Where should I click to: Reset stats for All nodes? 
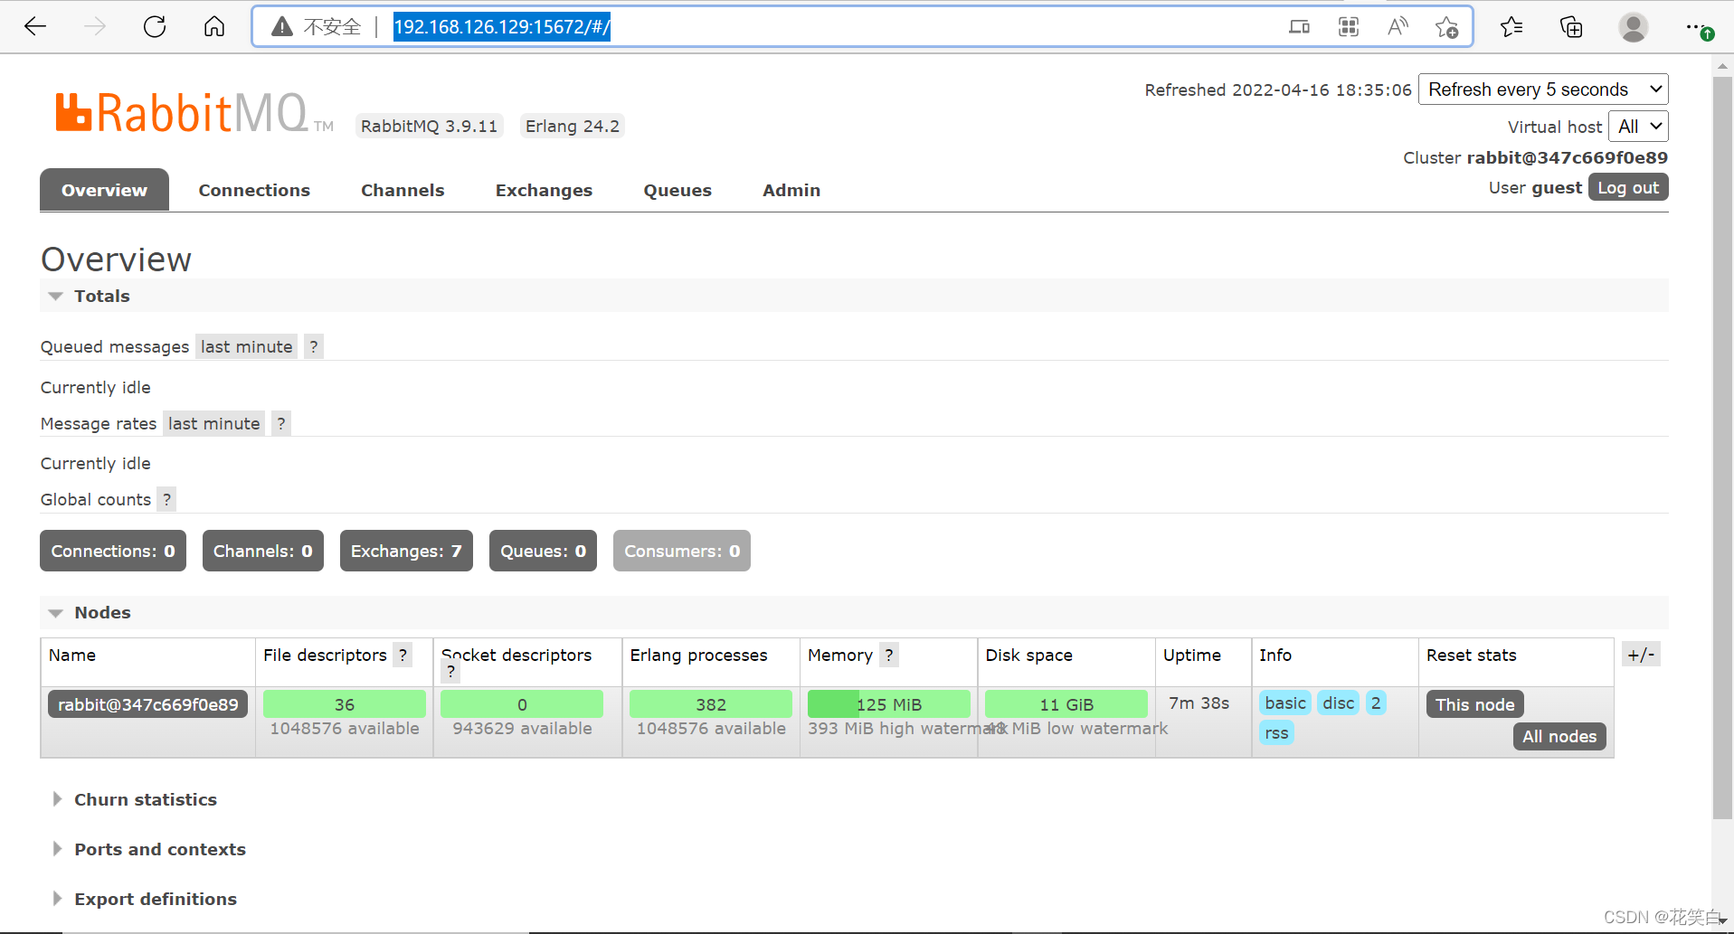pos(1559,736)
